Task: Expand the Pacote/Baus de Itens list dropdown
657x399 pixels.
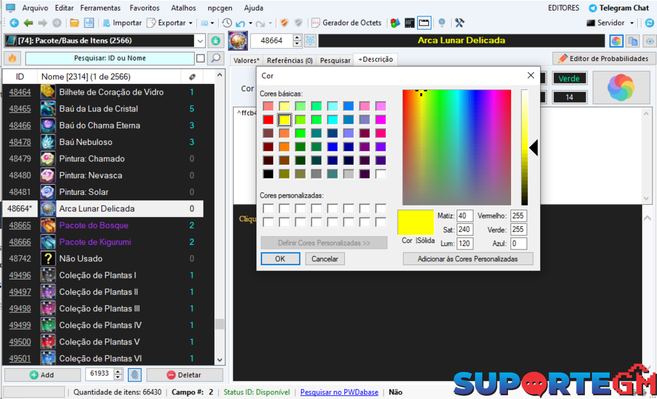Action: [200, 41]
